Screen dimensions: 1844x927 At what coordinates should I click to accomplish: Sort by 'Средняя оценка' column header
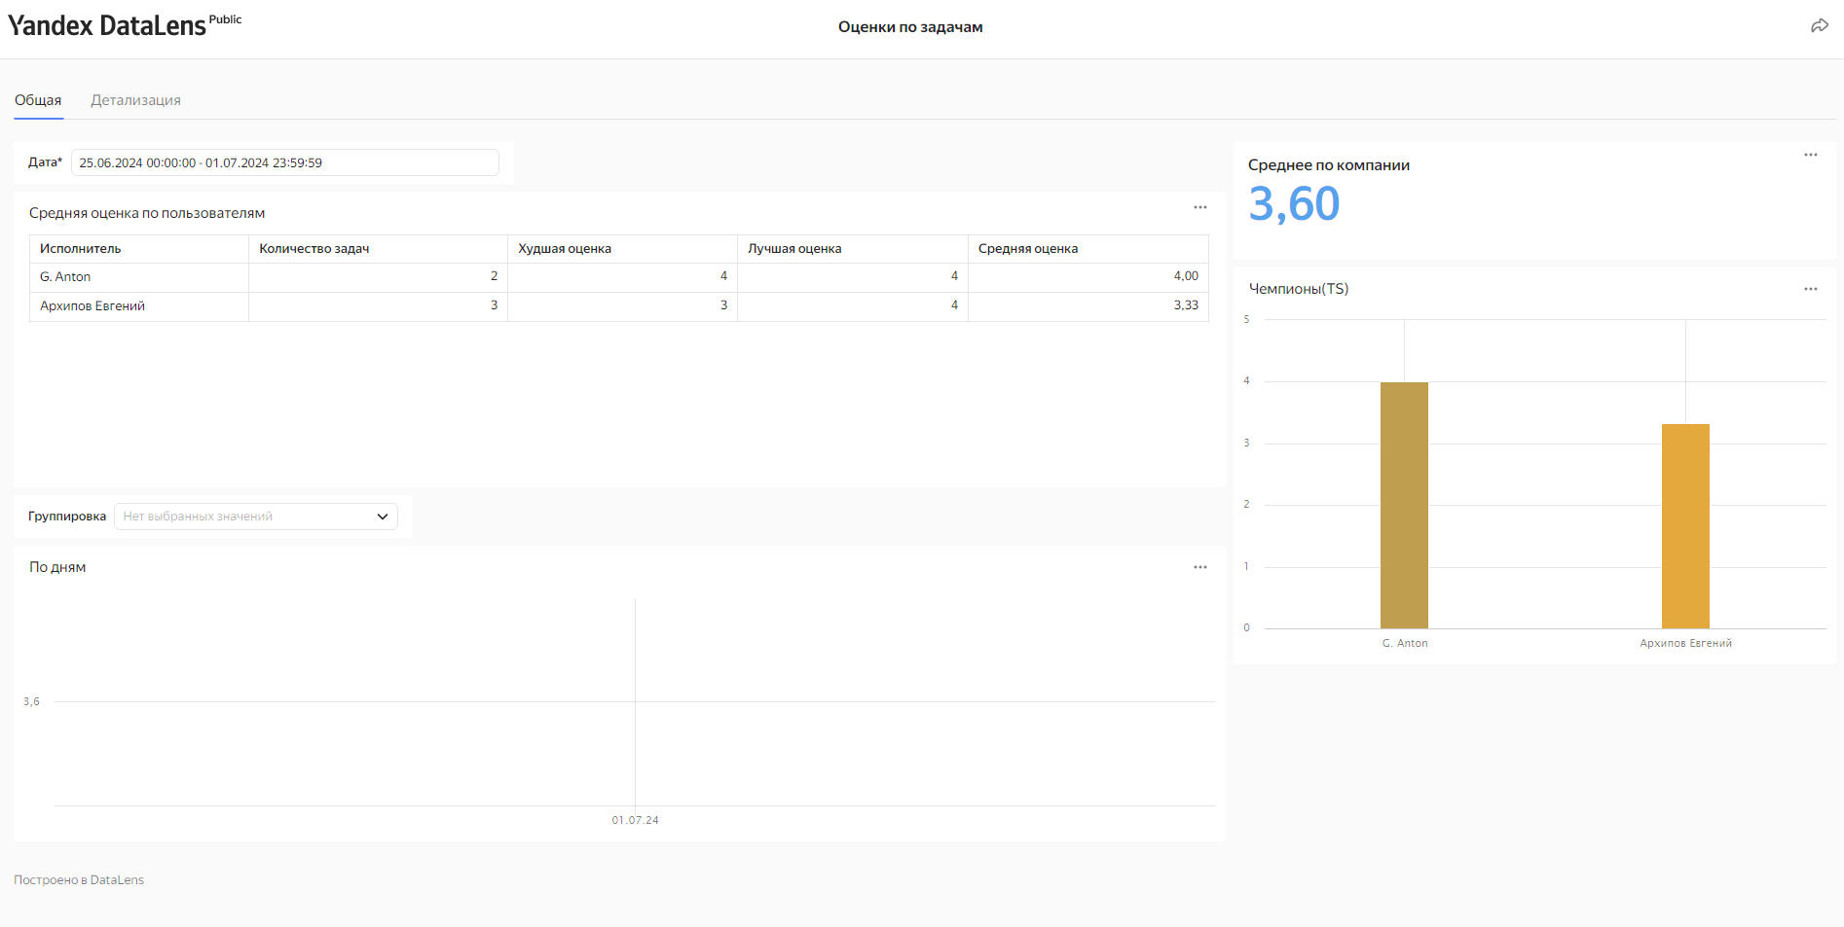(1028, 249)
